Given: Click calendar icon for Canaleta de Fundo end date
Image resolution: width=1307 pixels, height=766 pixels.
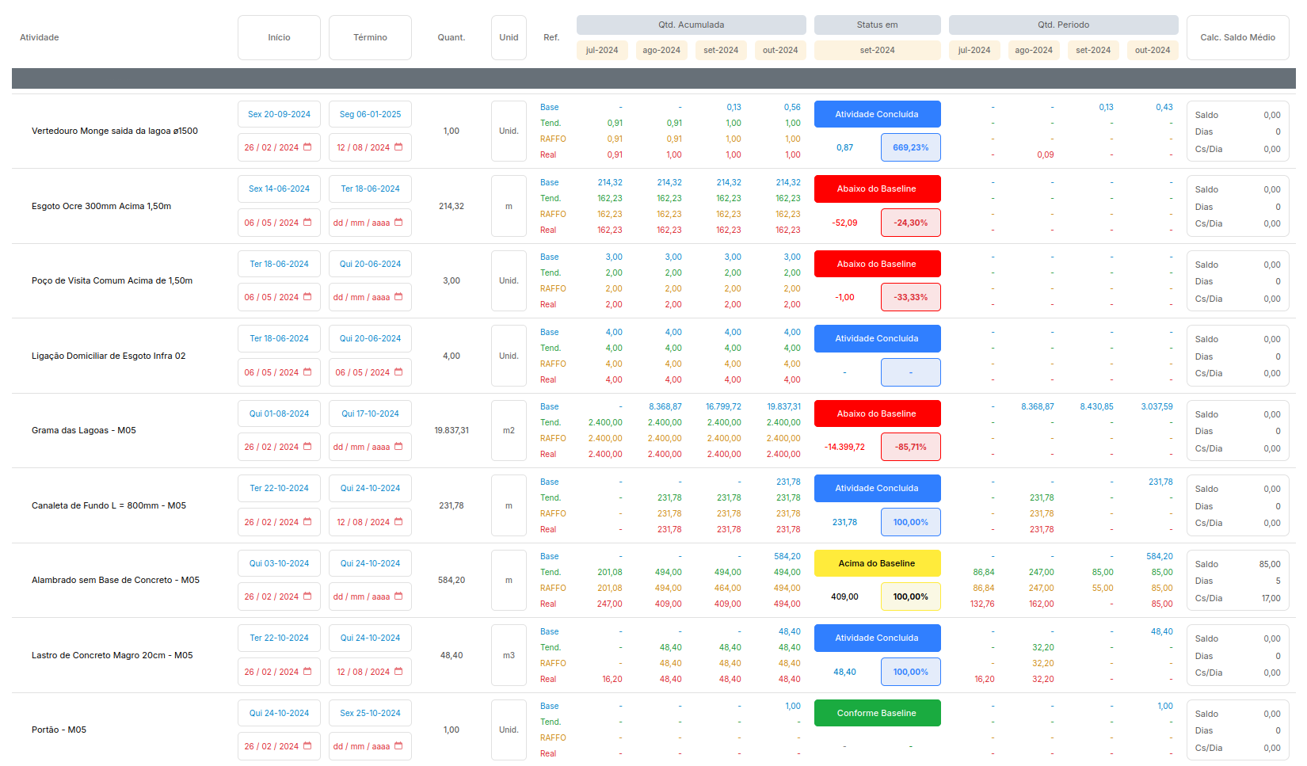Looking at the screenshot, I should click(398, 522).
